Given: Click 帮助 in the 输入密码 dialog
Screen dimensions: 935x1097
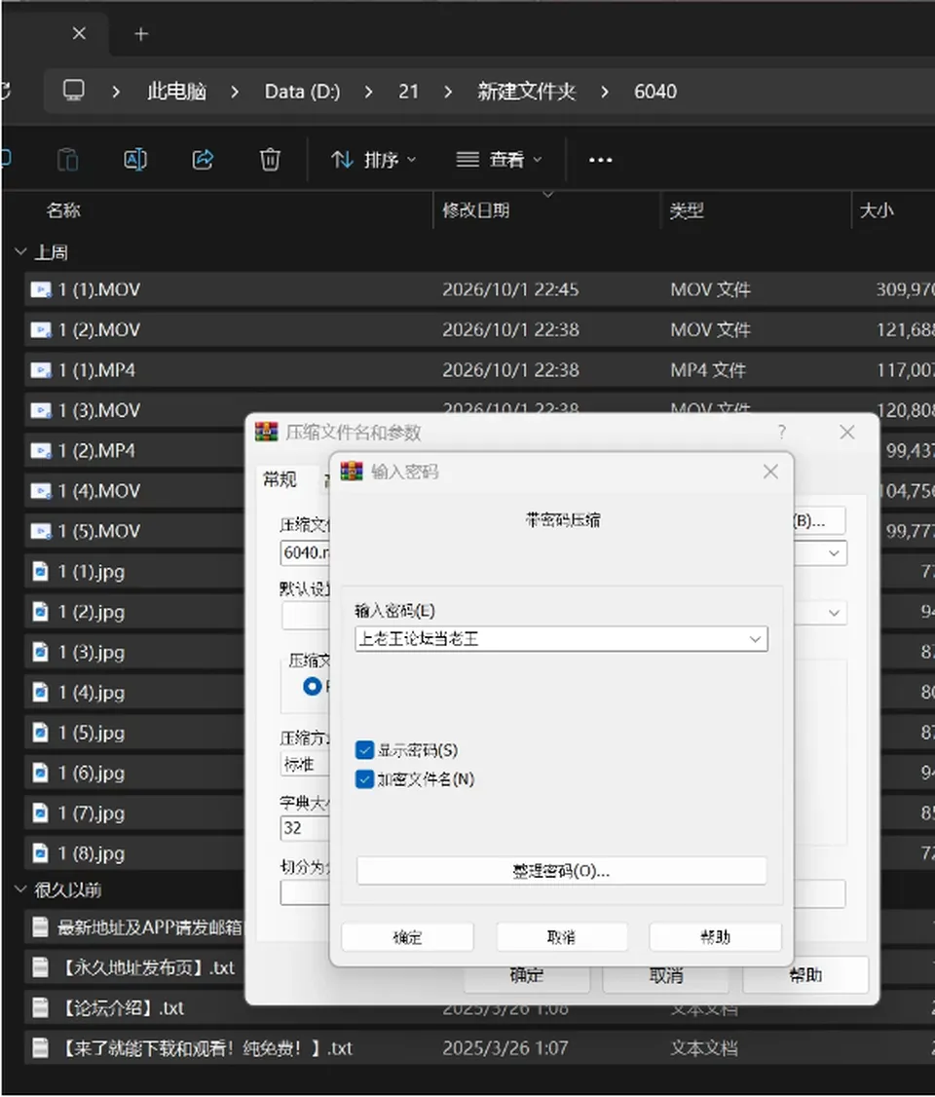Looking at the screenshot, I should pyautogui.click(x=716, y=937).
